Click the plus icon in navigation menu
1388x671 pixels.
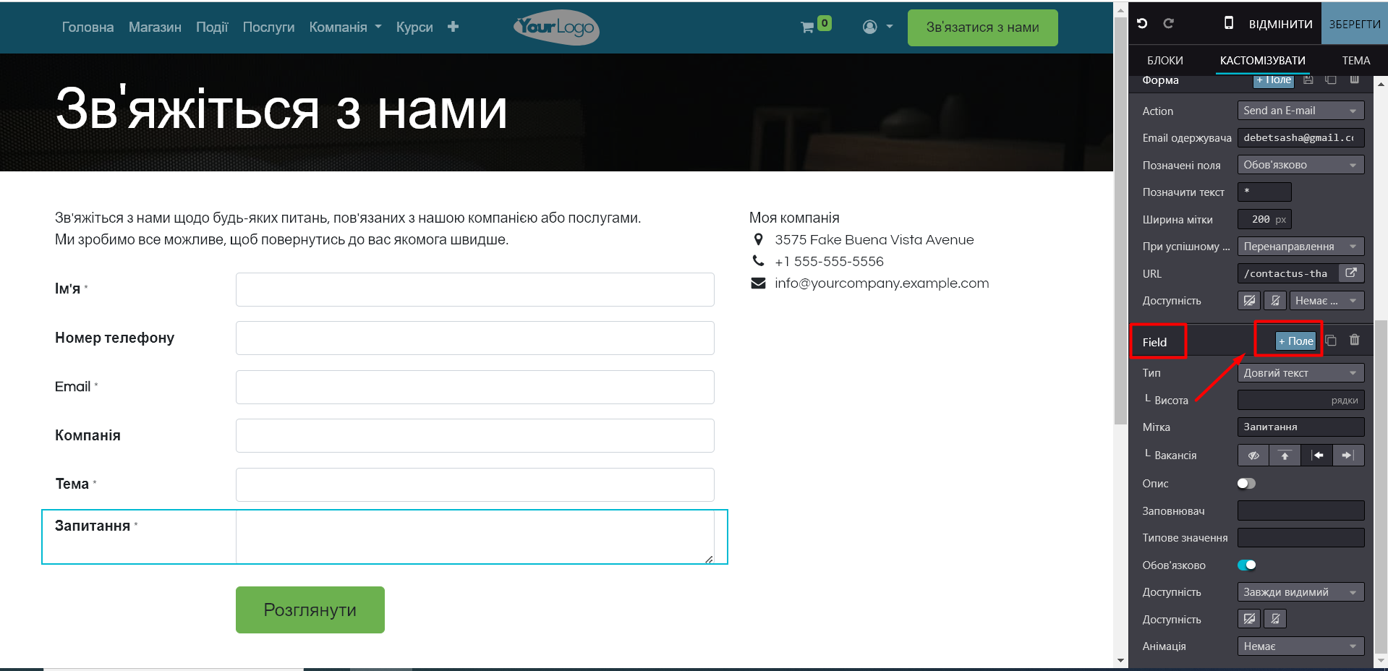453,27
